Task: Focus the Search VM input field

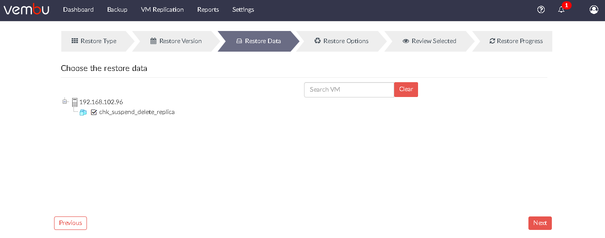Action: (x=349, y=90)
